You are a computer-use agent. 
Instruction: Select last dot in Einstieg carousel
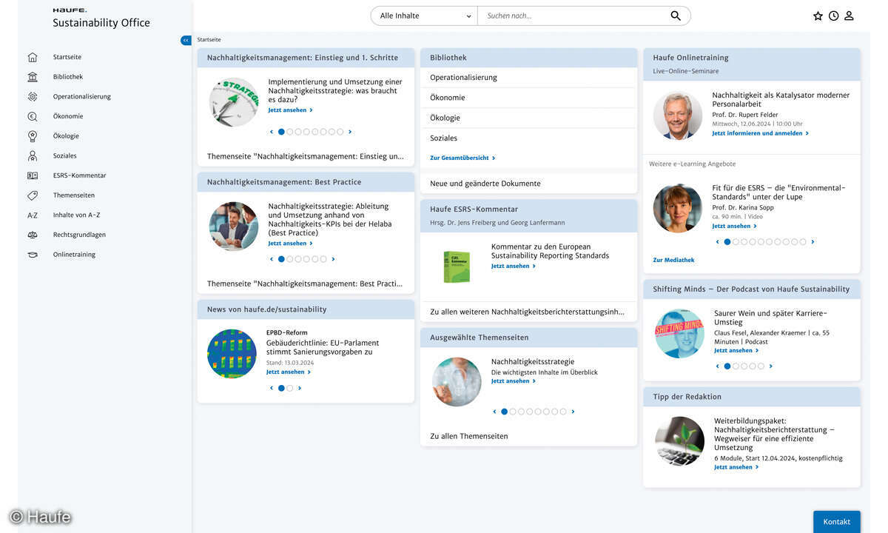[340, 132]
